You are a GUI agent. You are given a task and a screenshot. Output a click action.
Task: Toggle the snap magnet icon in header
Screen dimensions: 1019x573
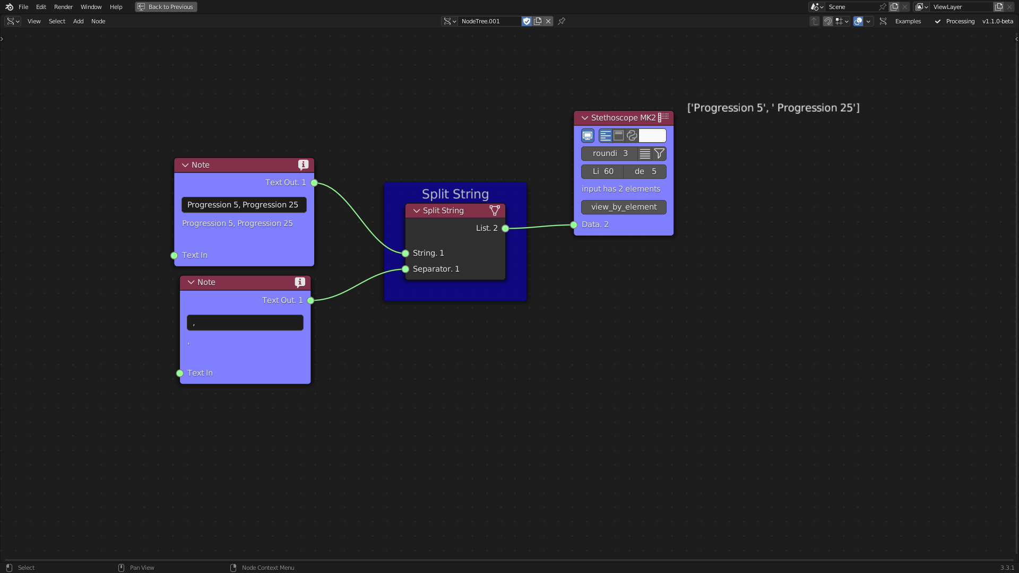827,21
